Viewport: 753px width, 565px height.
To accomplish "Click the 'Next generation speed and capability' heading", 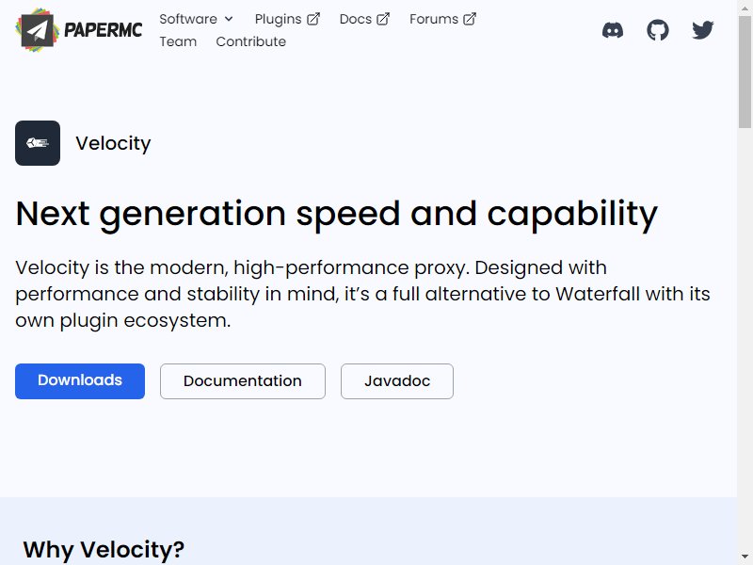I will coord(336,214).
